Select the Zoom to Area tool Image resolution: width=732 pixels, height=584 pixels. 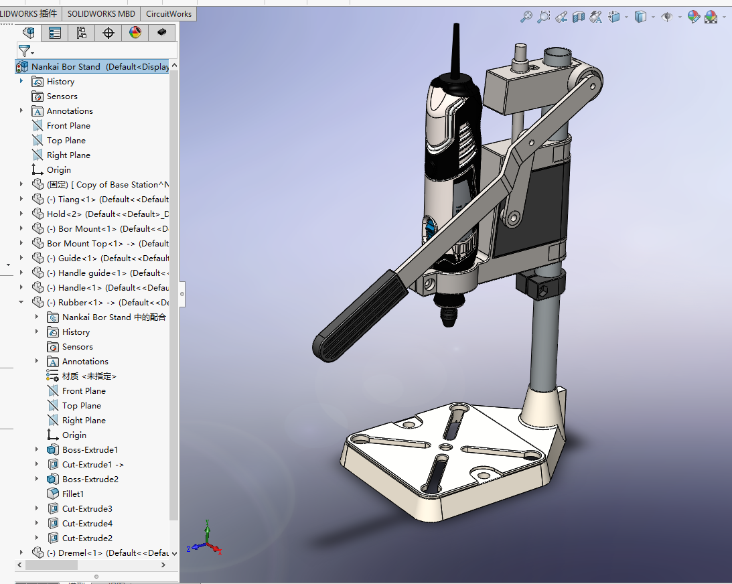coord(544,17)
